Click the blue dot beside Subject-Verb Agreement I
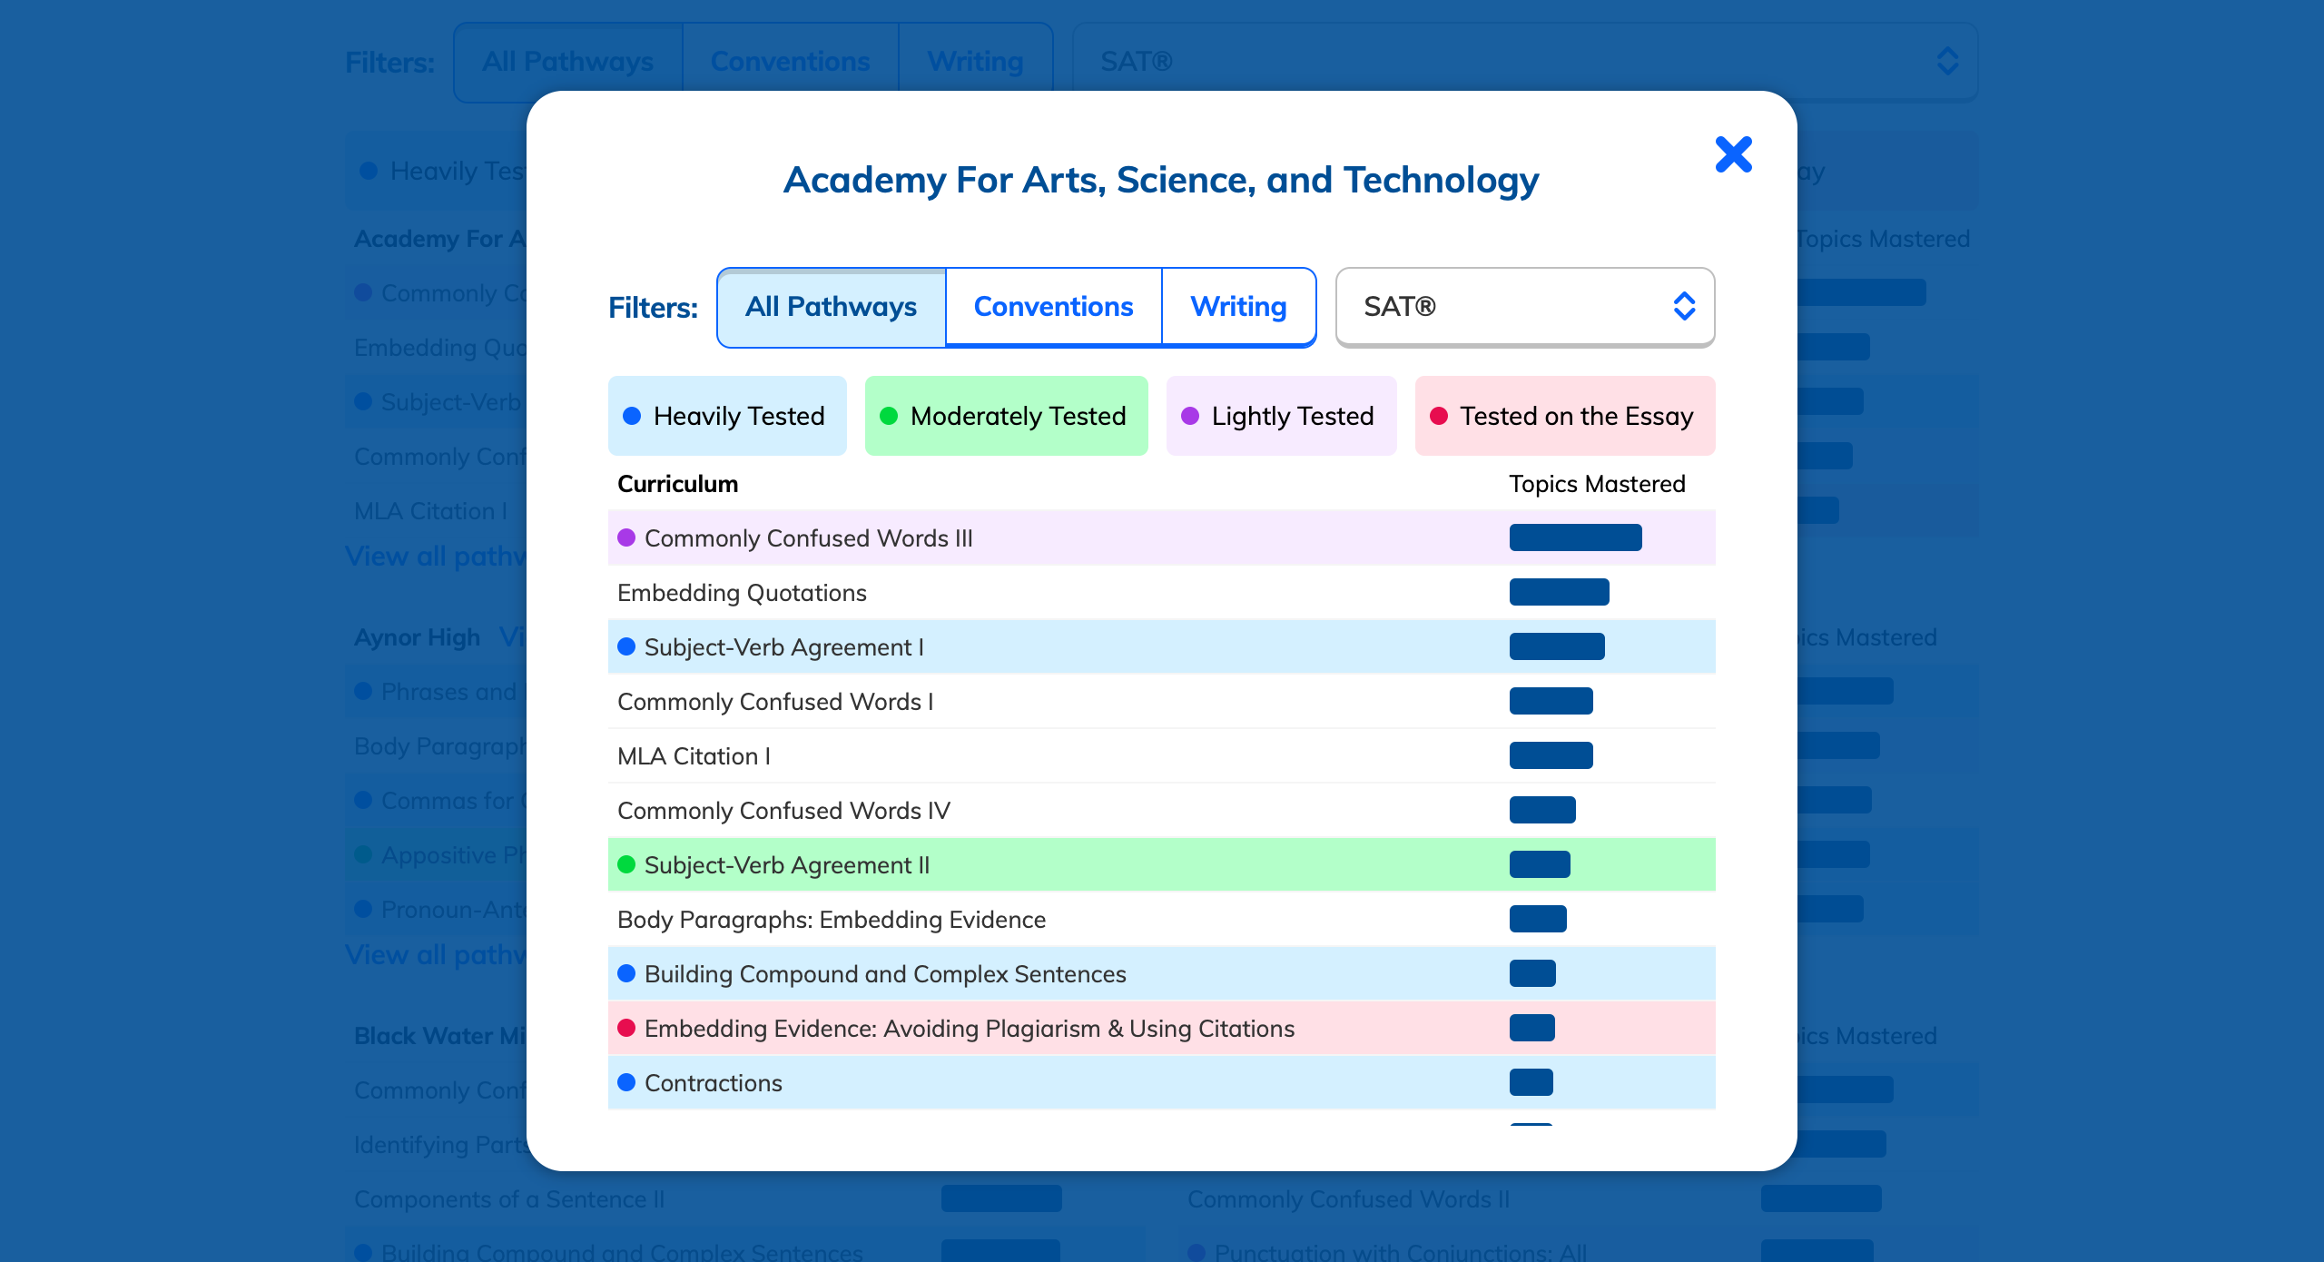The width and height of the screenshot is (2324, 1262). click(x=626, y=646)
